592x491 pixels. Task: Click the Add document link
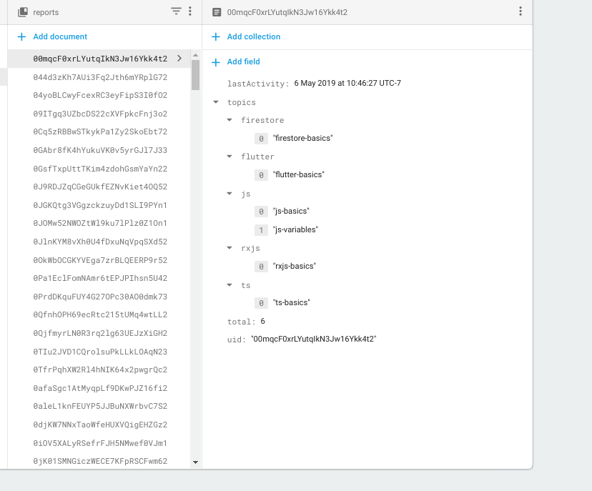click(60, 36)
